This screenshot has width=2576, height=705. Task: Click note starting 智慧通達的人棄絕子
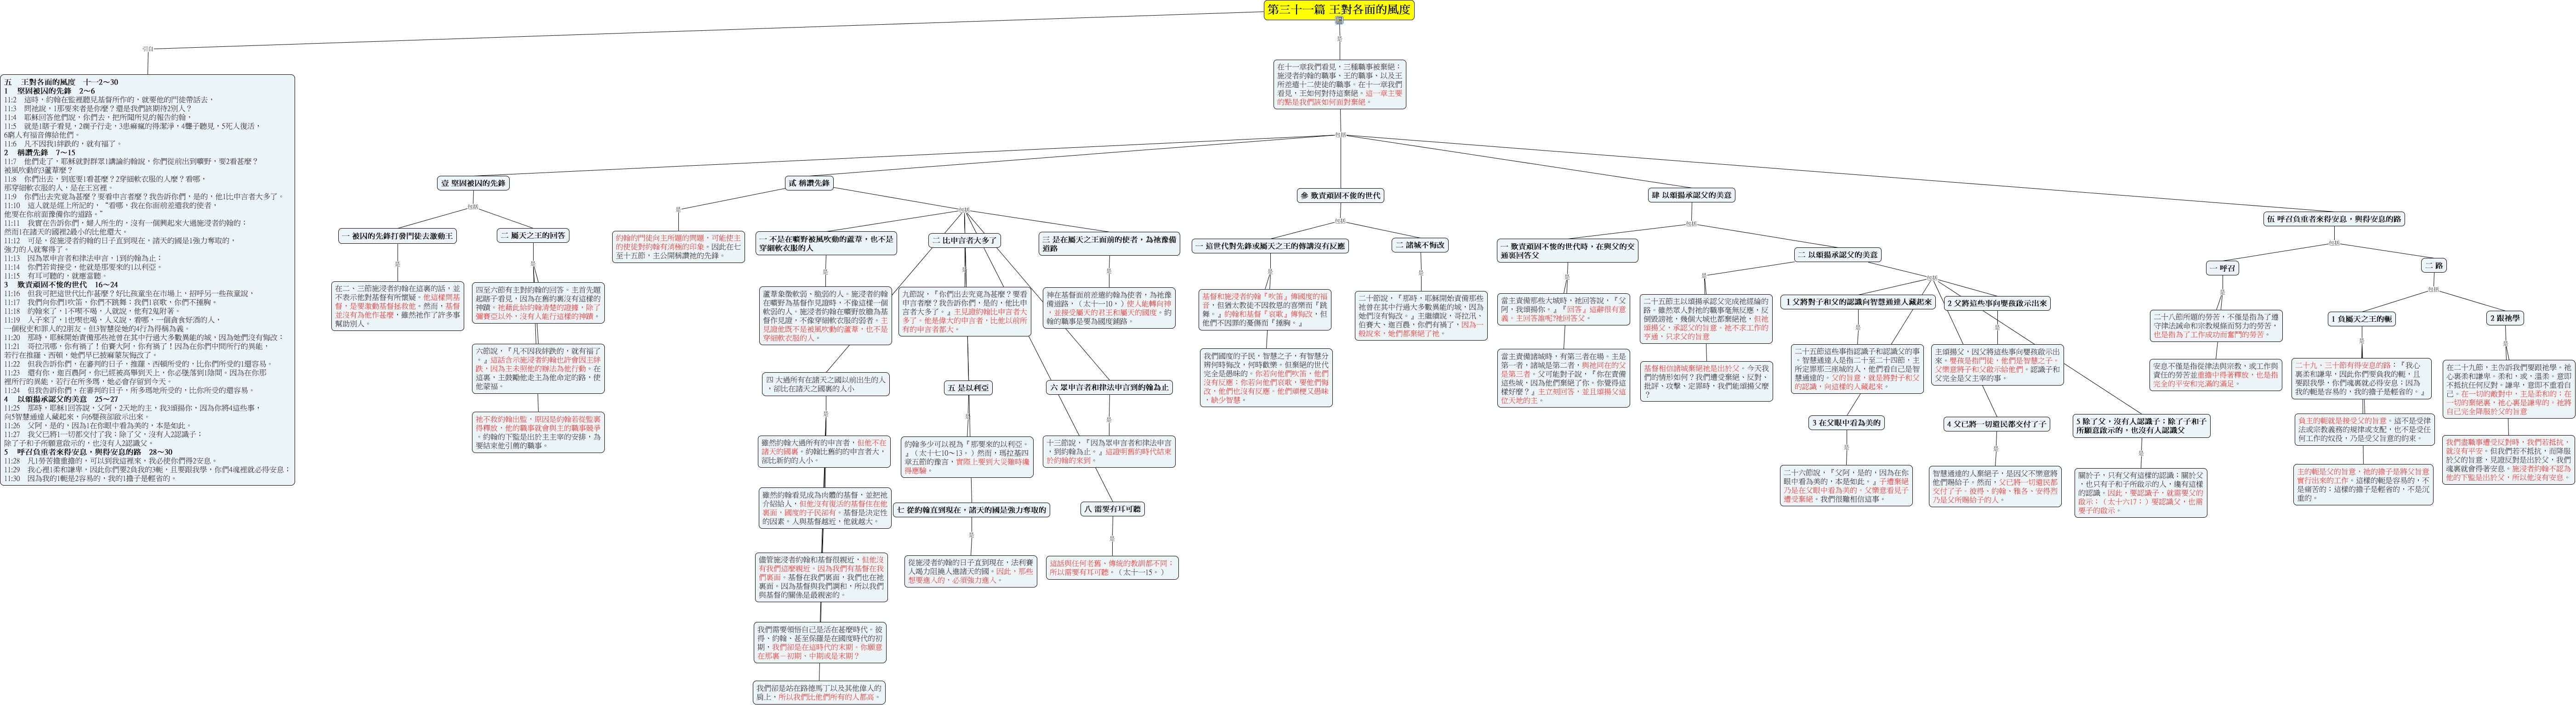click(1996, 487)
